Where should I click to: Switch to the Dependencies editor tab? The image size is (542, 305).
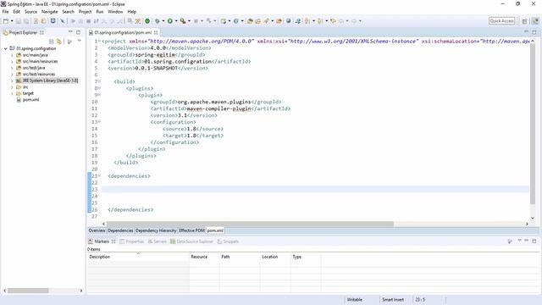(x=120, y=230)
